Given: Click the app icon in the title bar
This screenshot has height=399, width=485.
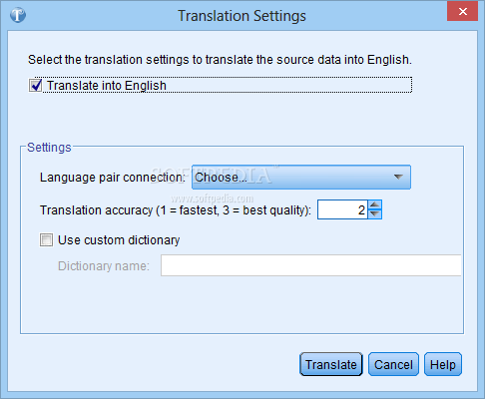Looking at the screenshot, I should click(x=18, y=15).
